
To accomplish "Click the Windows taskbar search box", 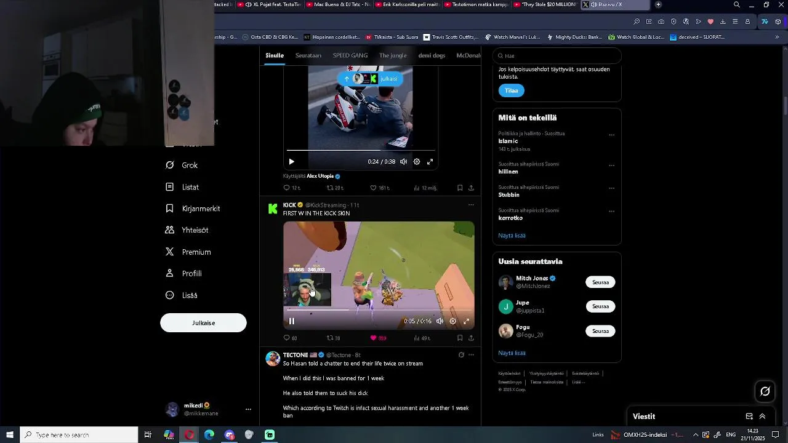I will [79, 435].
